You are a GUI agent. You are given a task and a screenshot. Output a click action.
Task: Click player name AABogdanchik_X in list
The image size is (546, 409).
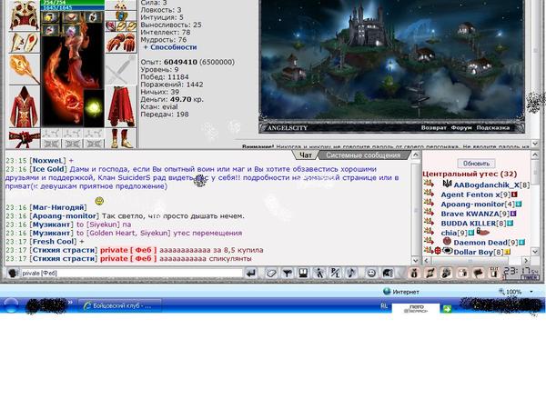click(x=486, y=185)
